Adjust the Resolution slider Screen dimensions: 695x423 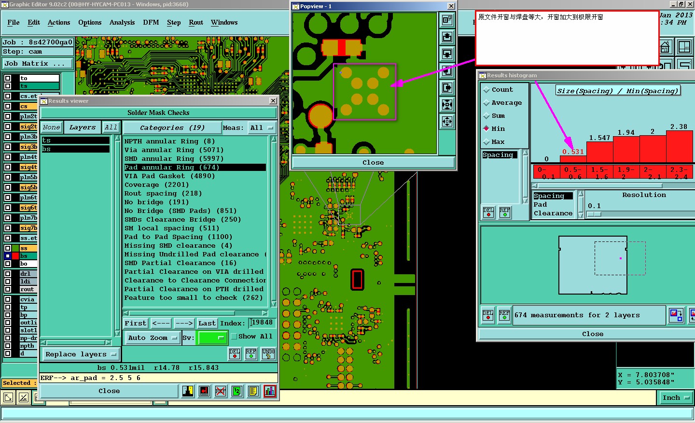[x=595, y=214]
